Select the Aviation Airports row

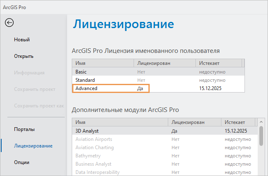click(165, 139)
